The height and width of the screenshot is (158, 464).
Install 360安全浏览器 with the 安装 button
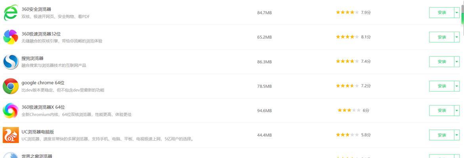(442, 13)
